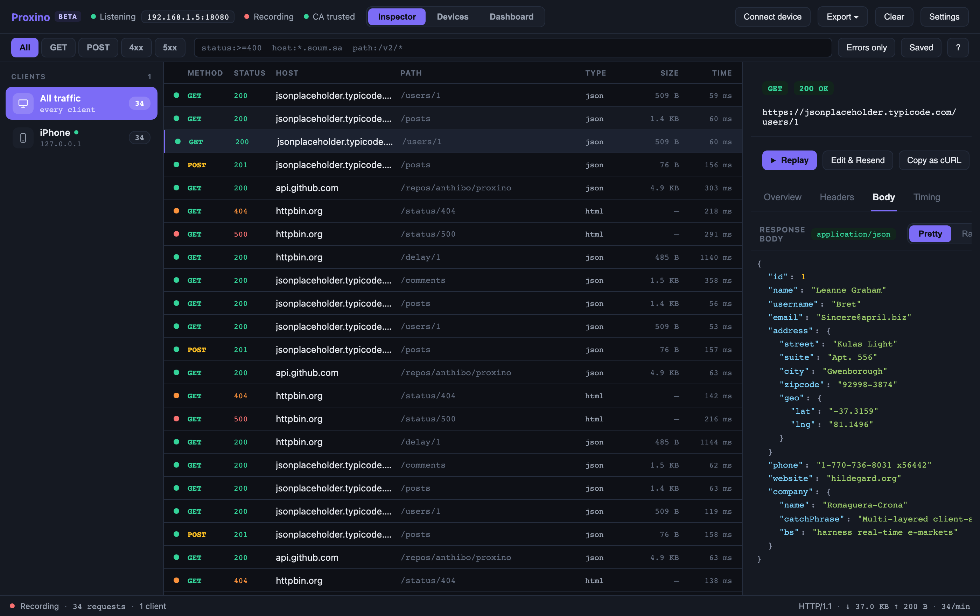Click Copy as cURL button
The image size is (980, 616).
pos(933,160)
